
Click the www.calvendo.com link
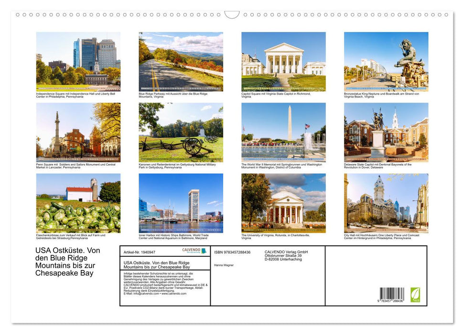(173, 294)
